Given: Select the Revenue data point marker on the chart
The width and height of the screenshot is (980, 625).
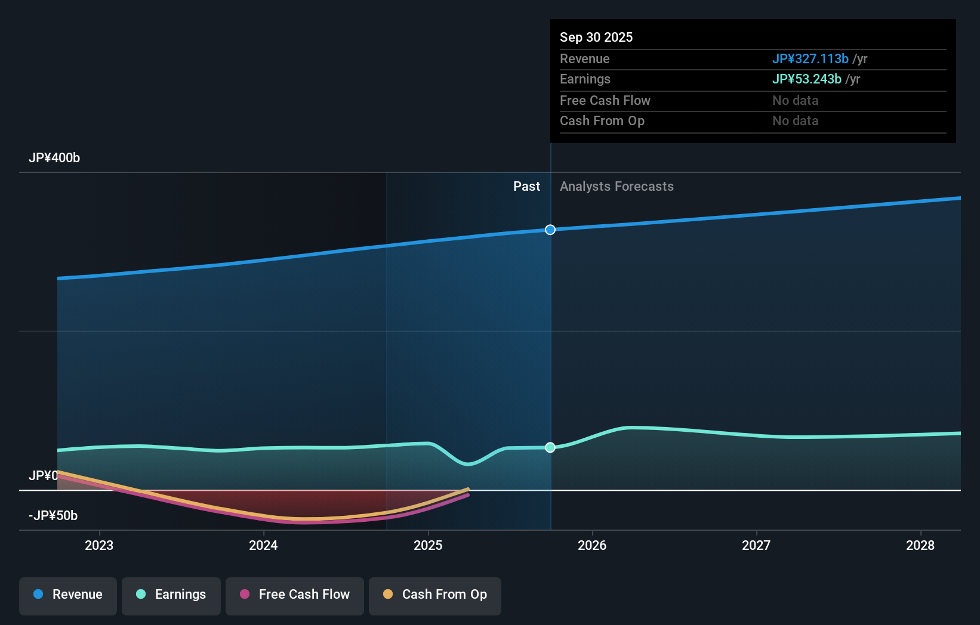Looking at the screenshot, I should 550,229.
